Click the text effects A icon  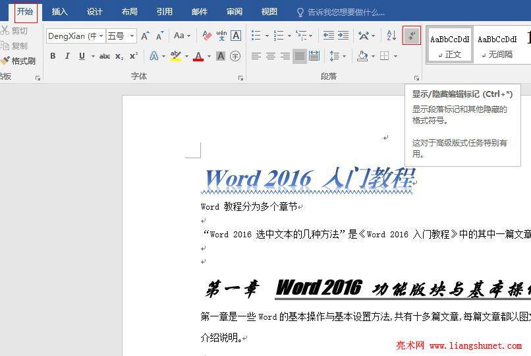pyautogui.click(x=154, y=56)
